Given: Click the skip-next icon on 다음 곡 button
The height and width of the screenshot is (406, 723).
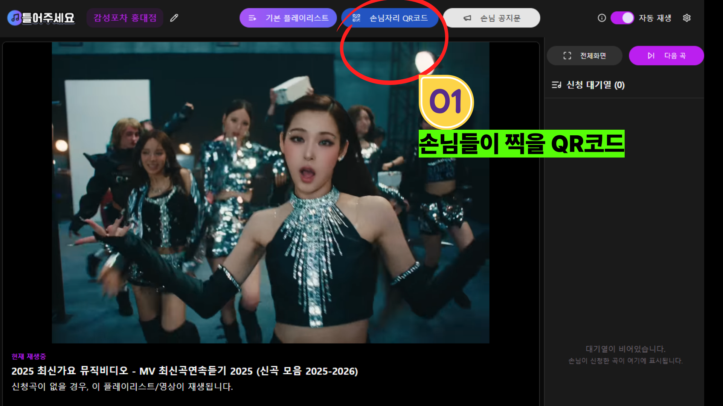Looking at the screenshot, I should tap(651, 55).
